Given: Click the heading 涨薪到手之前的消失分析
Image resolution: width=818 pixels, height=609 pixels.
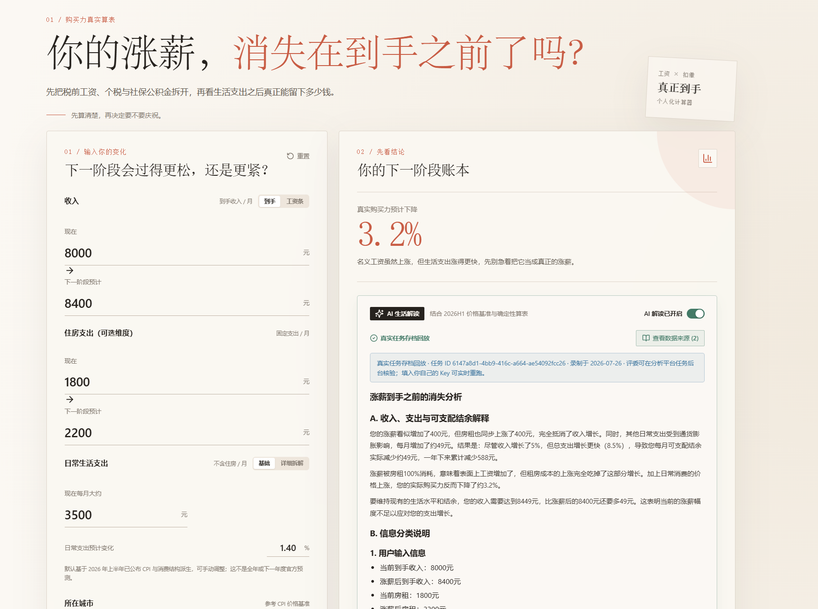Looking at the screenshot, I should point(416,397).
